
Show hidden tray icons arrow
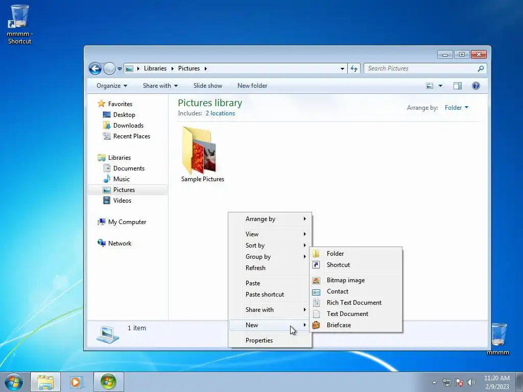pyautogui.click(x=434, y=382)
